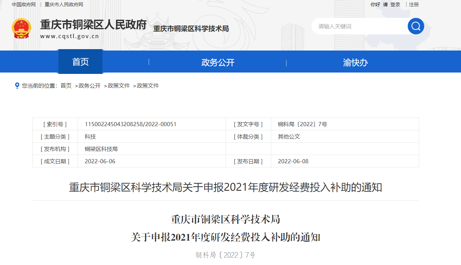Image resolution: width=461 pixels, height=265 pixels.
Task: Visit the 中国政府网 top link
Action: pyautogui.click(x=24, y=4)
